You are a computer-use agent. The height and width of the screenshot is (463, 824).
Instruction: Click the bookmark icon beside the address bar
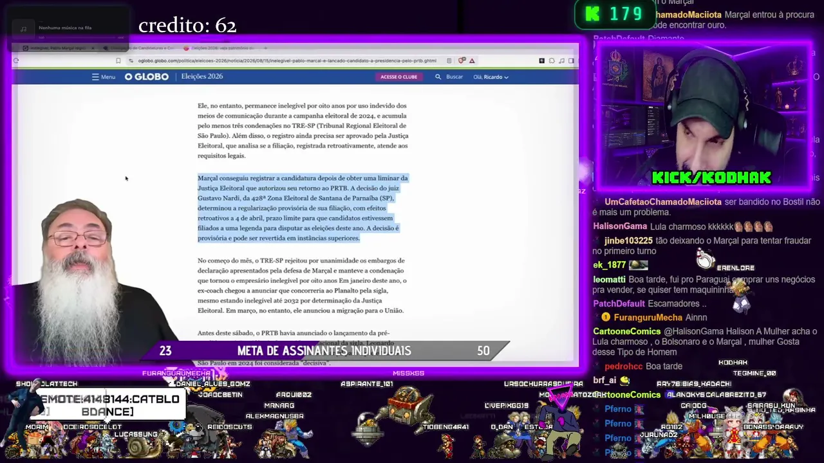pyautogui.click(x=118, y=60)
